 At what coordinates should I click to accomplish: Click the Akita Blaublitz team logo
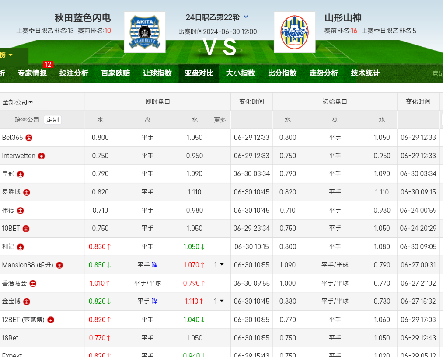pyautogui.click(x=144, y=32)
